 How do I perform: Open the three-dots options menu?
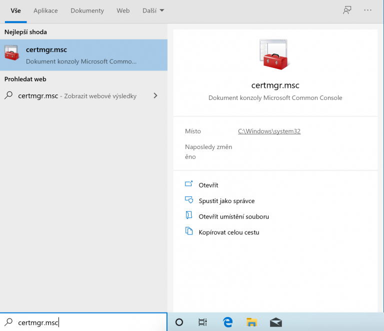367,10
